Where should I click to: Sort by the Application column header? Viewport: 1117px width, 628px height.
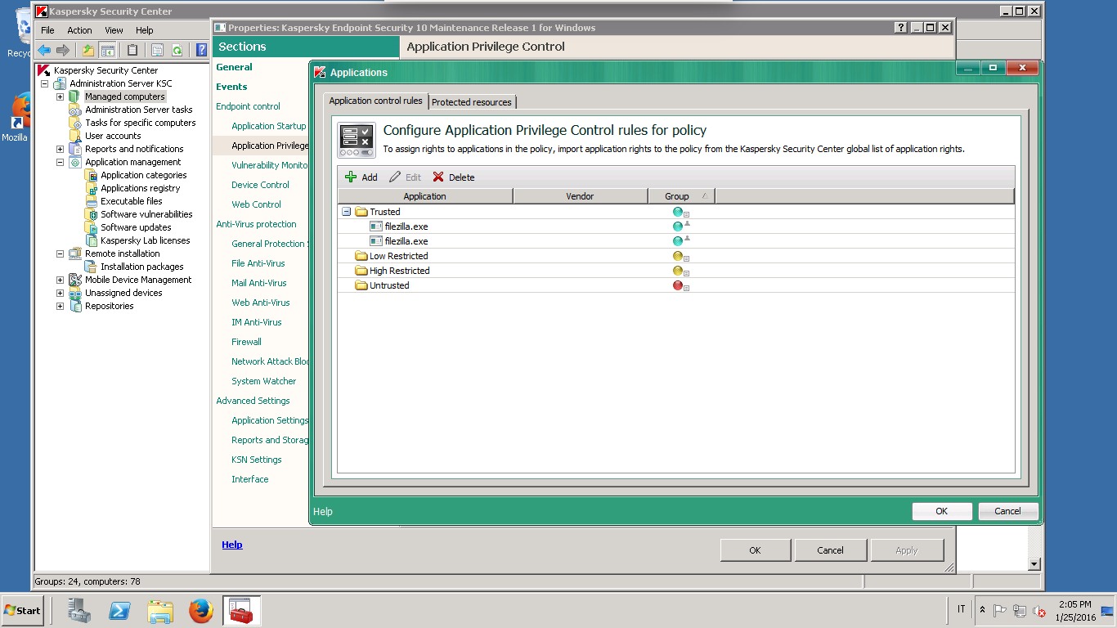(425, 196)
